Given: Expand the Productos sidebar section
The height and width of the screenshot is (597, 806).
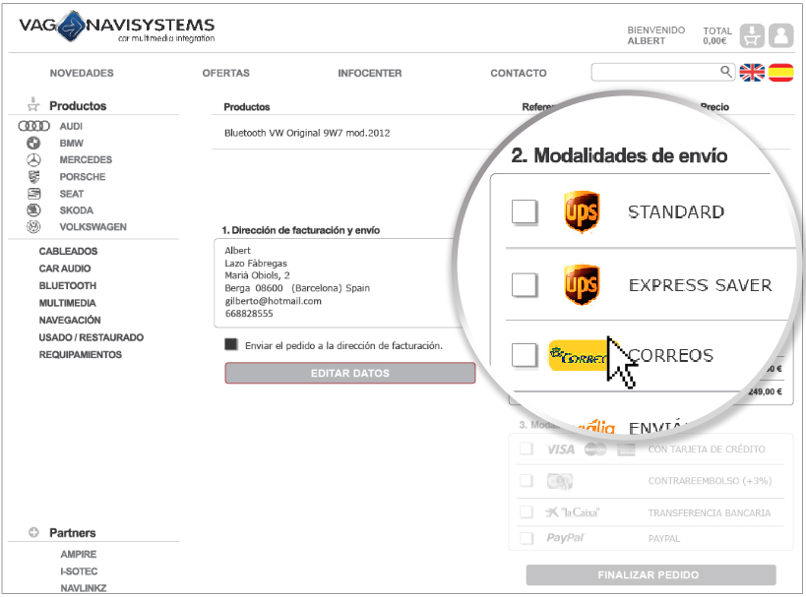Looking at the screenshot, I should (x=33, y=105).
